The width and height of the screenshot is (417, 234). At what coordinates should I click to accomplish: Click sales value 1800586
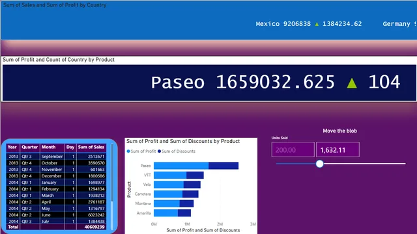pyautogui.click(x=96, y=176)
